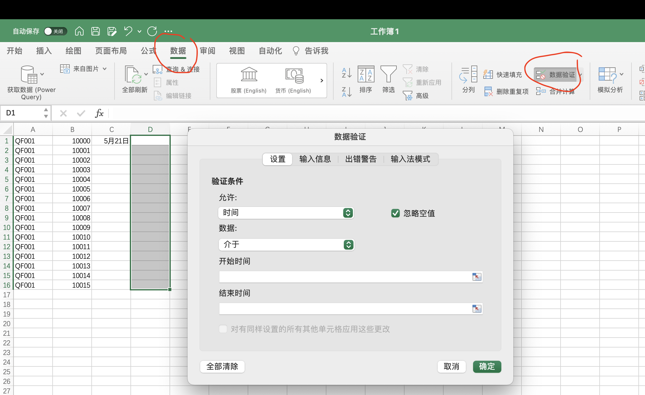Screen dimensions: 645x395
Task: Click start time range picker icon
Action: point(477,277)
